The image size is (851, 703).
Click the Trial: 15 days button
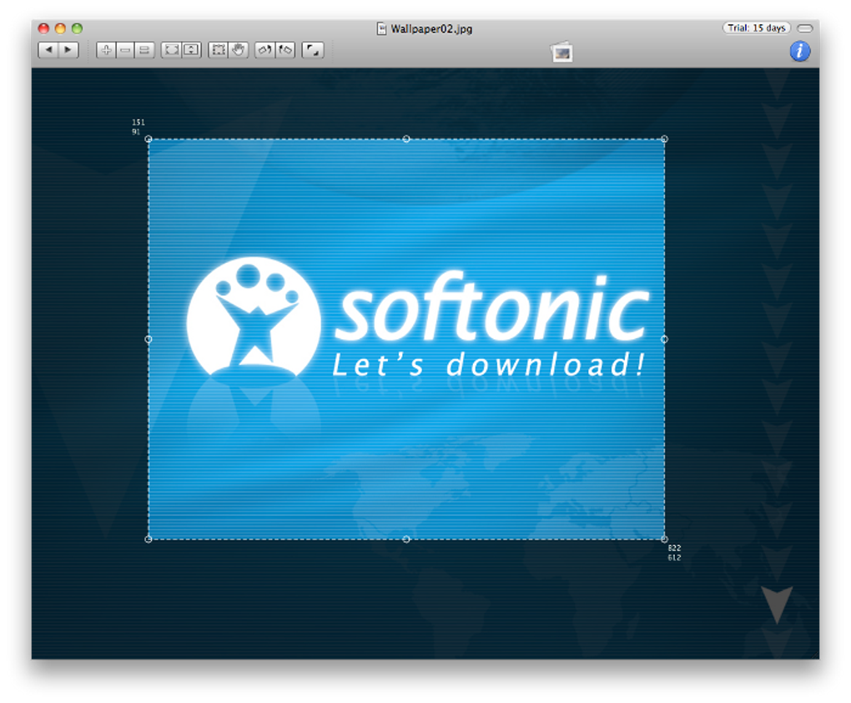click(x=756, y=28)
